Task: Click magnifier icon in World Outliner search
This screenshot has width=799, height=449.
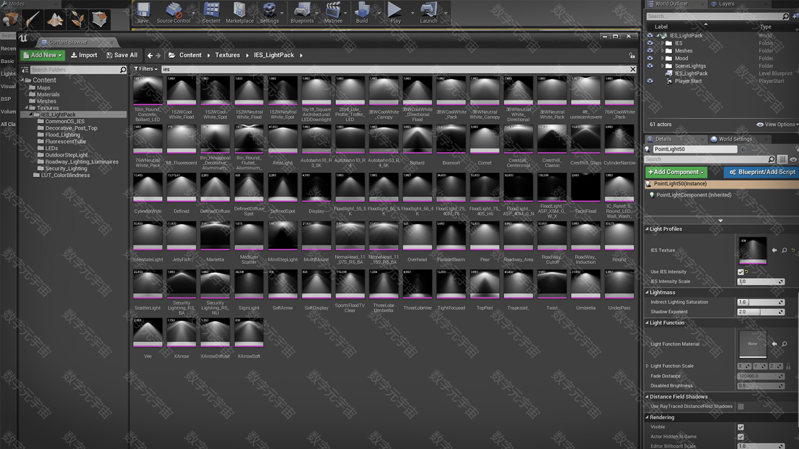Action: (x=785, y=16)
